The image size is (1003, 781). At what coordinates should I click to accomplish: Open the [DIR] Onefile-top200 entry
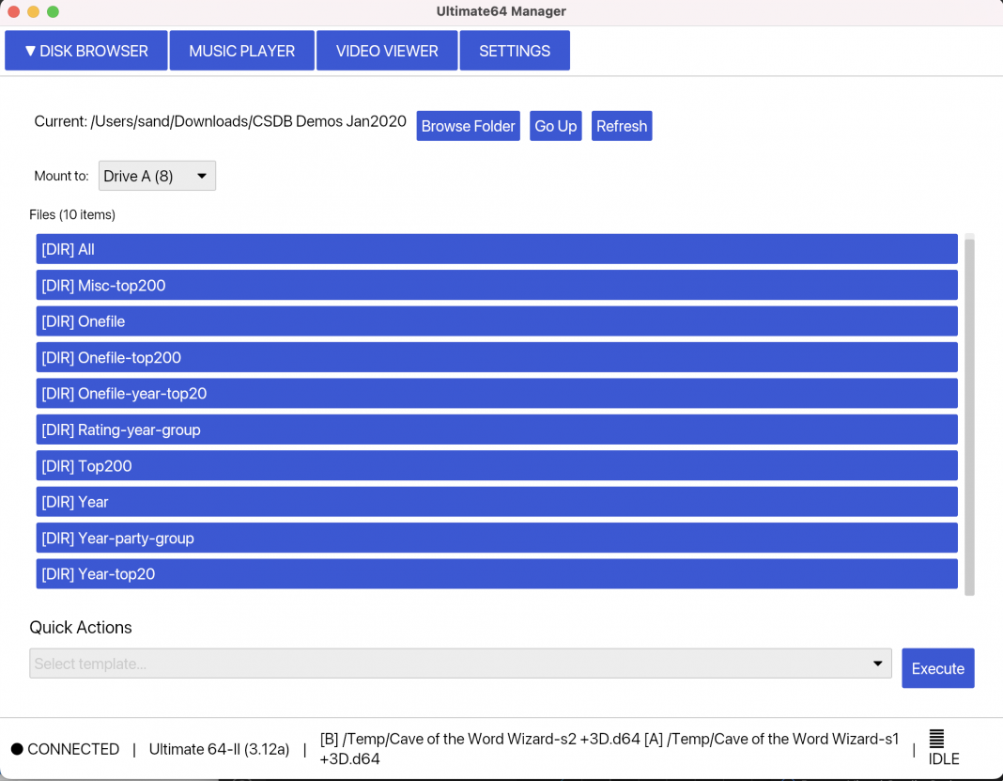pyautogui.click(x=497, y=357)
